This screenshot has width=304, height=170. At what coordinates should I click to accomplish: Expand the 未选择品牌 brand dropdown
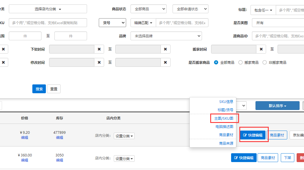pyautogui.click(x=166, y=36)
